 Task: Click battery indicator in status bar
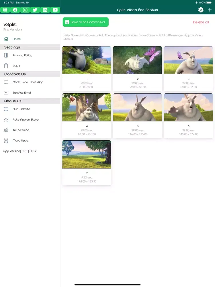(209, 3)
